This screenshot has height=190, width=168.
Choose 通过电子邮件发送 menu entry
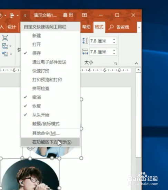(x=50, y=62)
